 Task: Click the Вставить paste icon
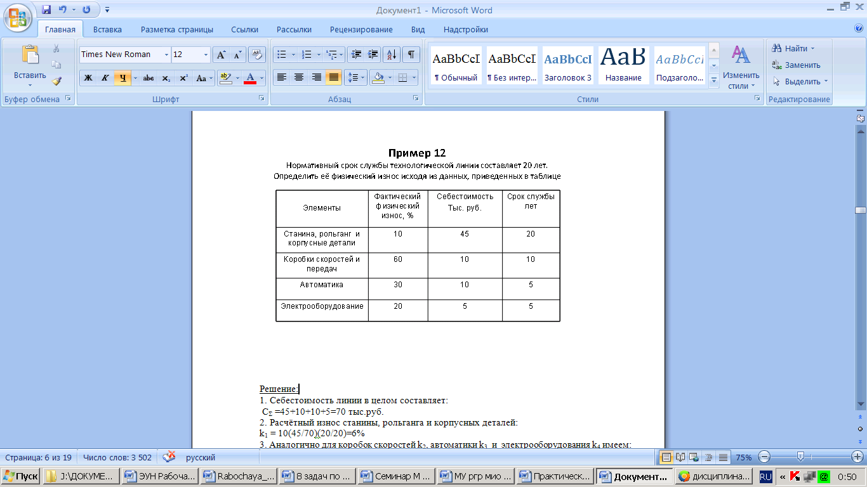click(x=30, y=55)
